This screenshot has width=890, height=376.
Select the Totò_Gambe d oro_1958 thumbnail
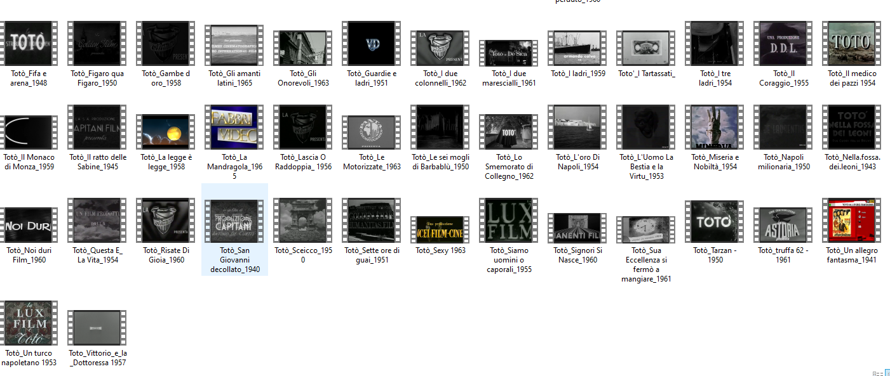coord(166,43)
